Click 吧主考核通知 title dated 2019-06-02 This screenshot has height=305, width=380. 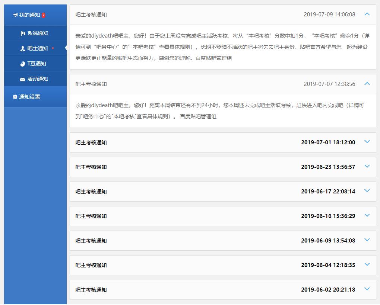91,290
